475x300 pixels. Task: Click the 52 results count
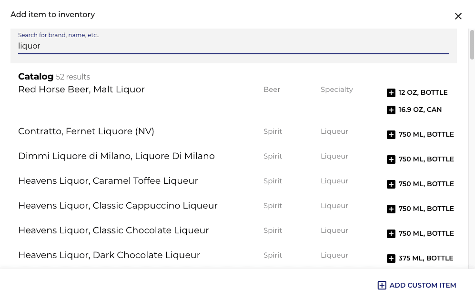(73, 77)
